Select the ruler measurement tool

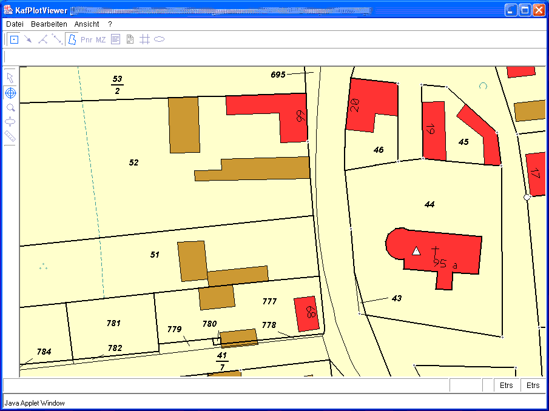10,136
